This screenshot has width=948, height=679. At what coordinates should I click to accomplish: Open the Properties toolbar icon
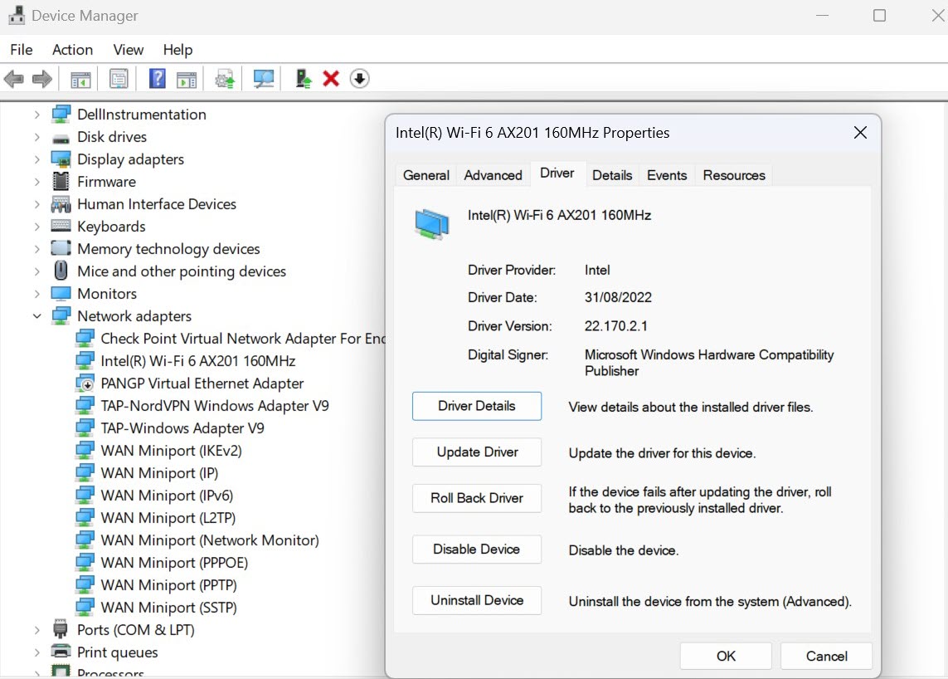pyautogui.click(x=119, y=79)
